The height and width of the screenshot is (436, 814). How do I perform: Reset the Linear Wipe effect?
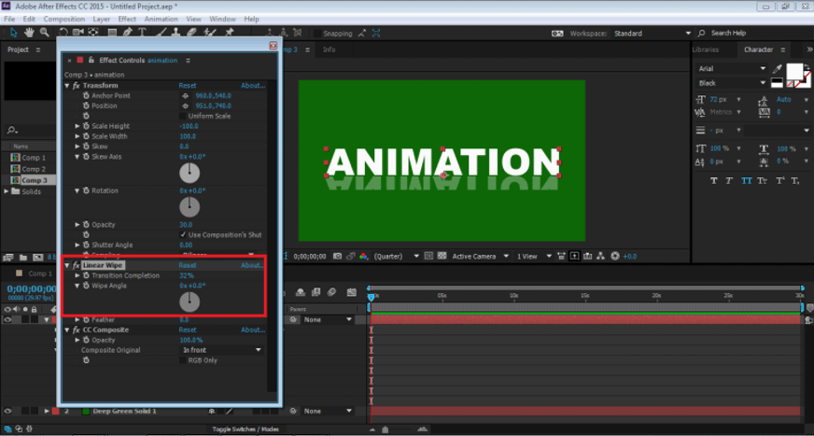188,265
